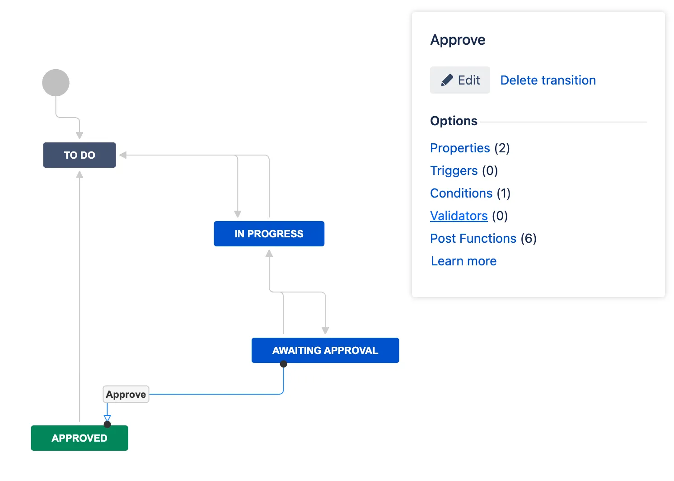674x481 pixels.
Task: Open Post Functions for the transition
Action: (473, 239)
